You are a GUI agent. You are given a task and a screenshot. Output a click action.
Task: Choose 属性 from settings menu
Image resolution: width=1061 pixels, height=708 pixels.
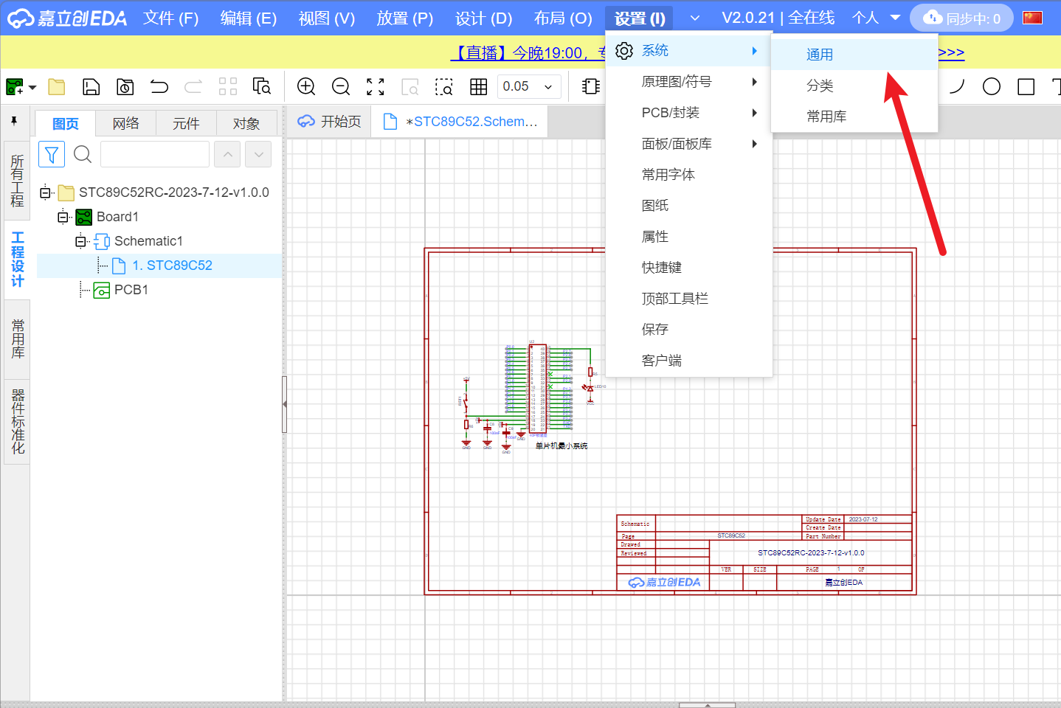coord(688,237)
